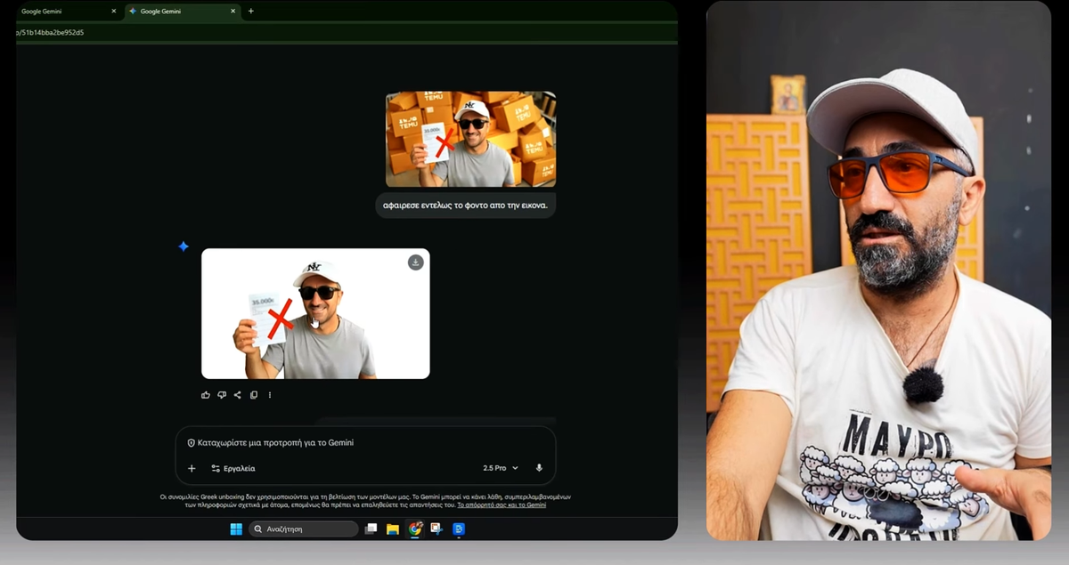Open File Explorer from the taskbar

(x=392, y=529)
